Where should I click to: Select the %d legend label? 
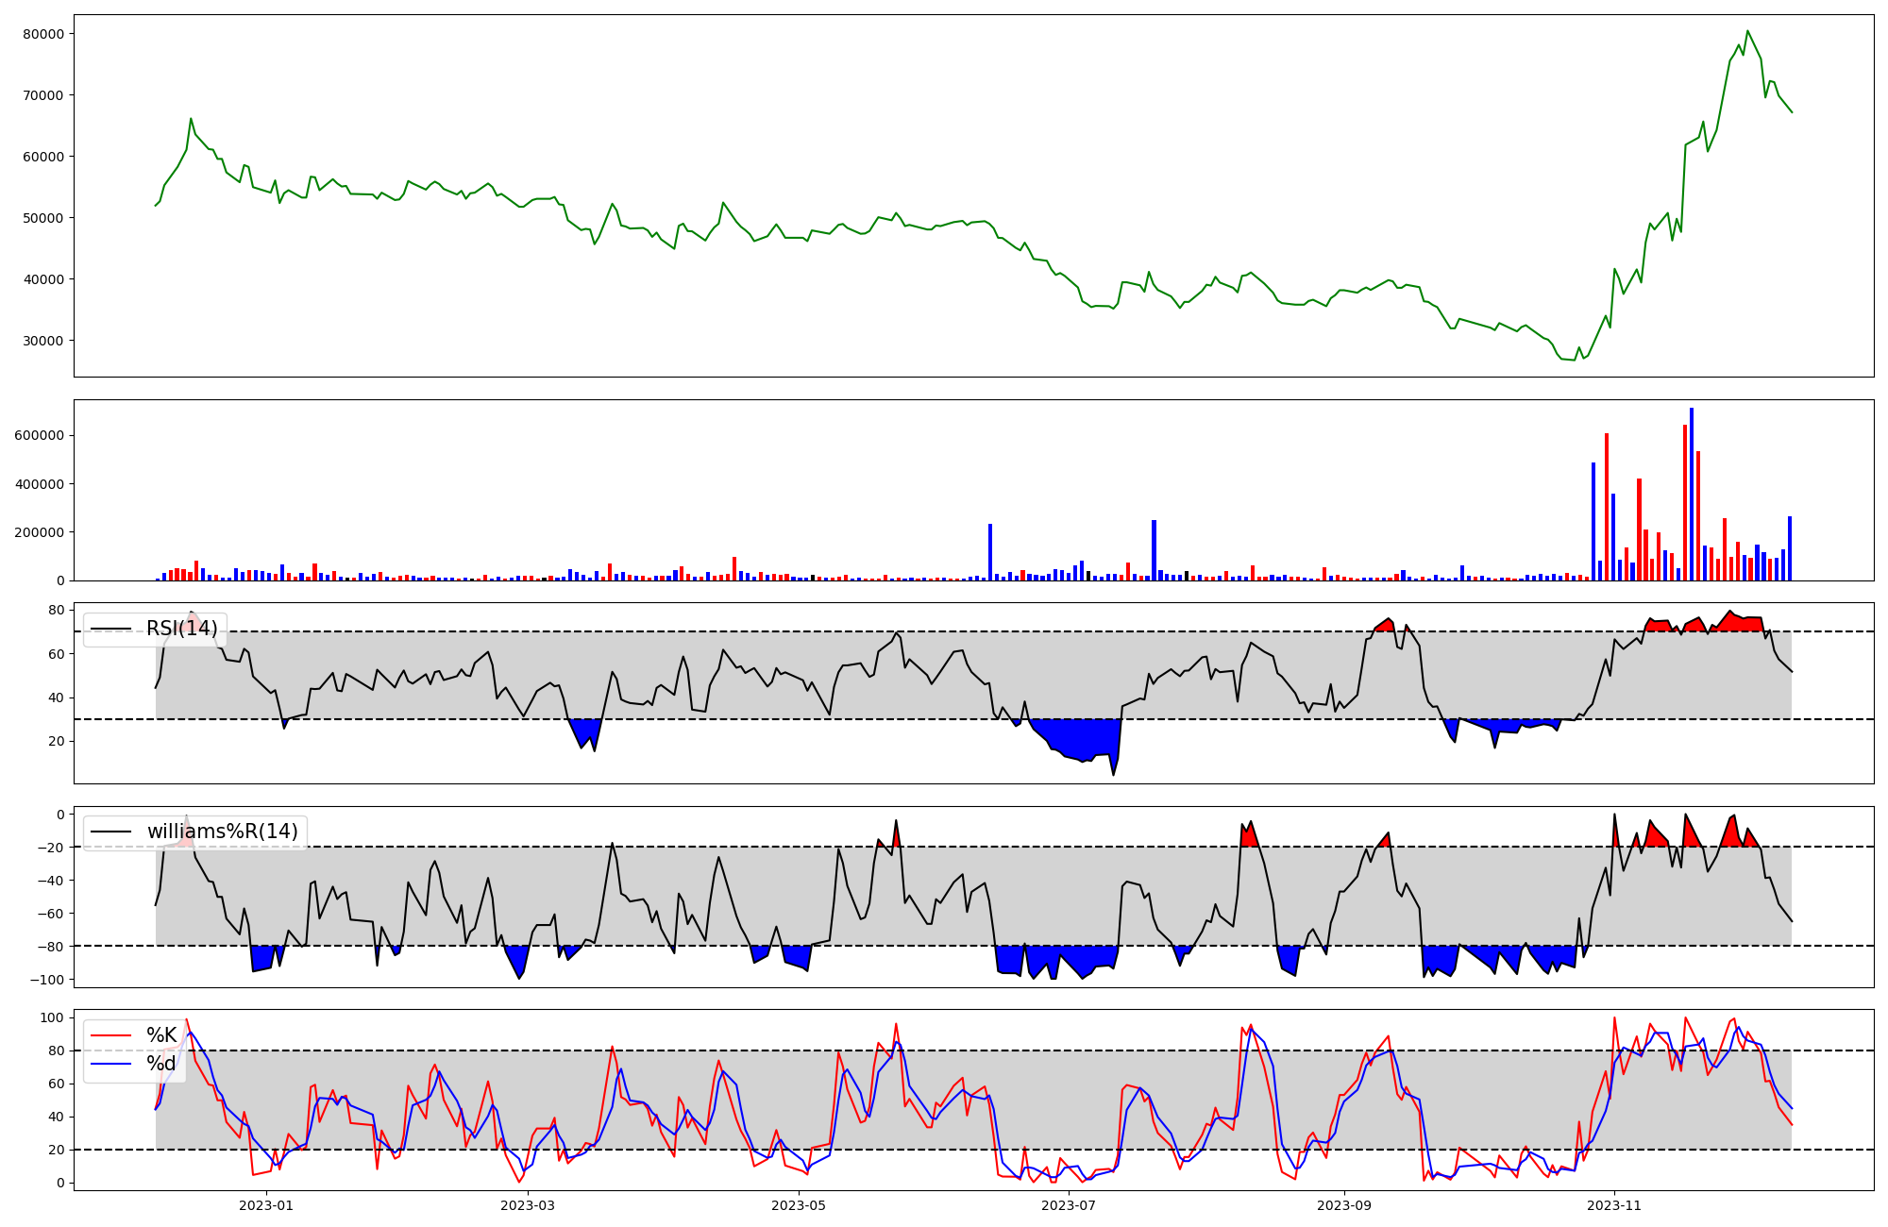pyautogui.click(x=161, y=1064)
